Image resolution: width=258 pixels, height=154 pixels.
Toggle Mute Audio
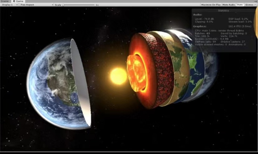click(229, 5)
